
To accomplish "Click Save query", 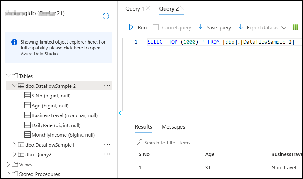I will [x=215, y=27].
